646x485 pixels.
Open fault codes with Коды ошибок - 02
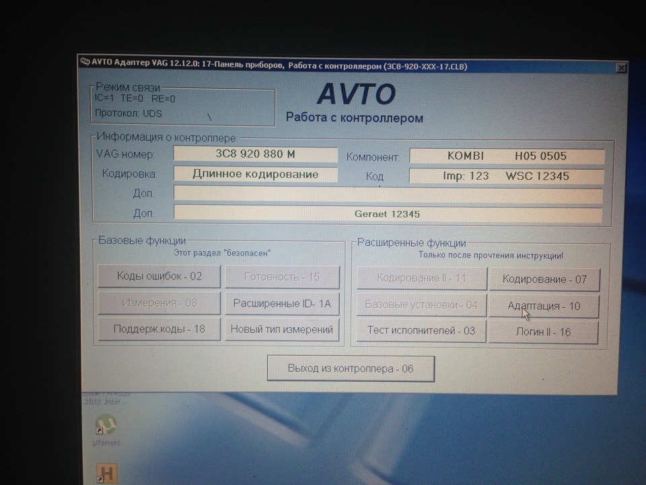point(159,276)
